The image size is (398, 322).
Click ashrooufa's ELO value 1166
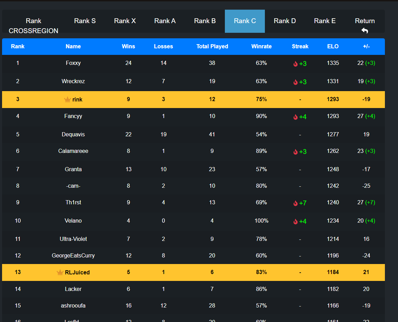pyautogui.click(x=333, y=305)
